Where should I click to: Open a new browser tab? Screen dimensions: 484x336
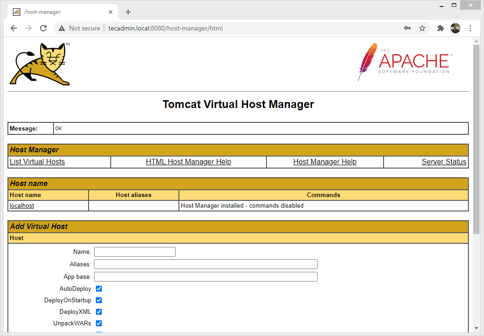click(x=128, y=12)
